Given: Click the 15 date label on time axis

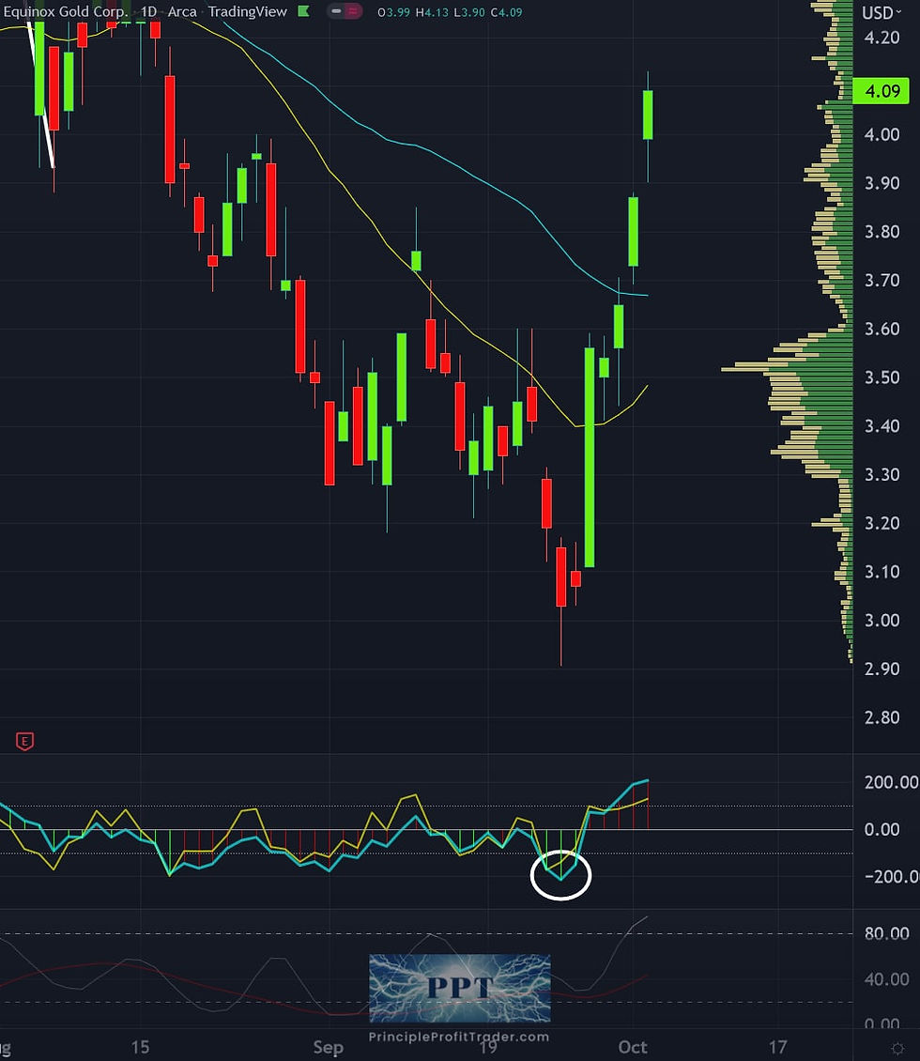Looking at the screenshot, I should click(x=140, y=1048).
